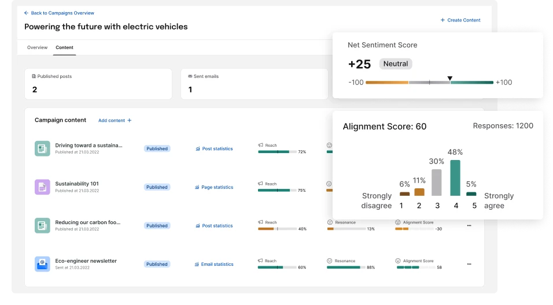The height and width of the screenshot is (305, 553).
Task: Select the Content tab
Action: 65,47
